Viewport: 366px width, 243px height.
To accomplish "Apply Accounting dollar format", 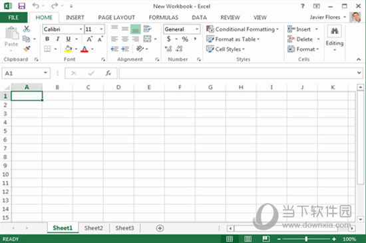I will [169, 39].
